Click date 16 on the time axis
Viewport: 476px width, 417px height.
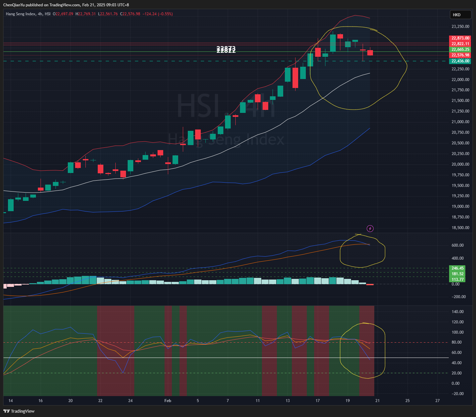click(x=41, y=401)
